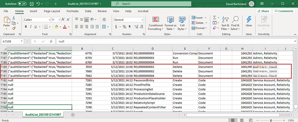Click in the Search box
298x122 pixels.
pyautogui.click(x=151, y=4)
